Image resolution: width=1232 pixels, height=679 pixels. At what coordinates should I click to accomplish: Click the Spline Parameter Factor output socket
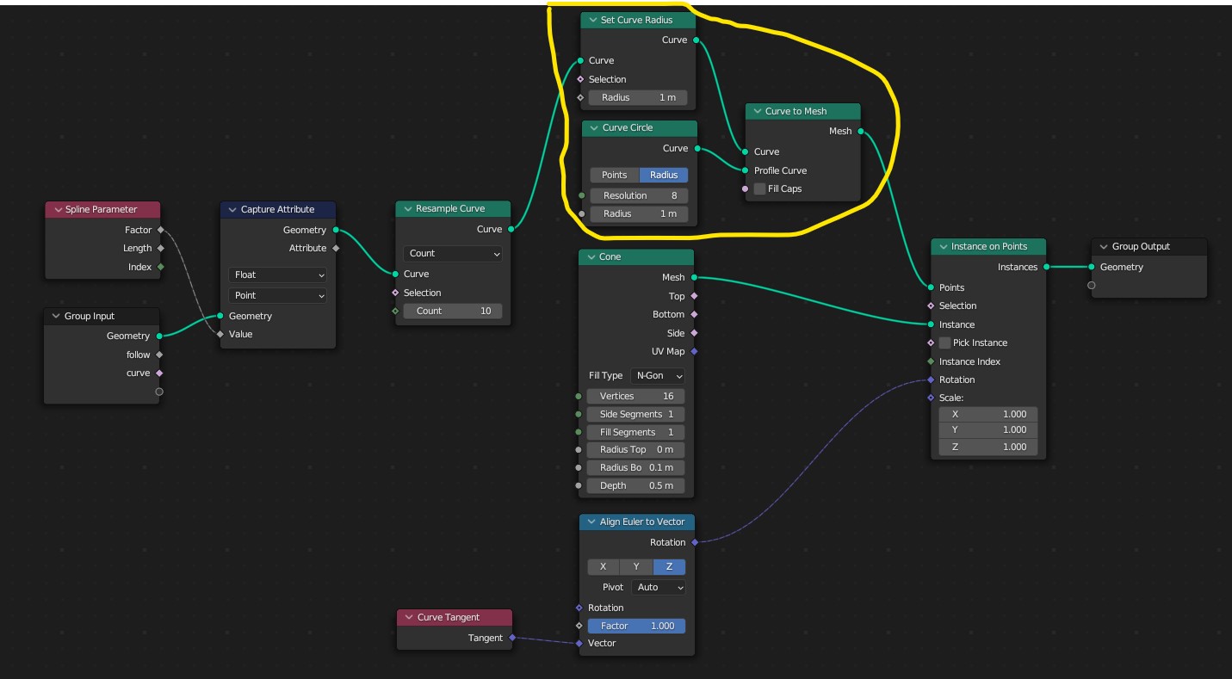(160, 230)
